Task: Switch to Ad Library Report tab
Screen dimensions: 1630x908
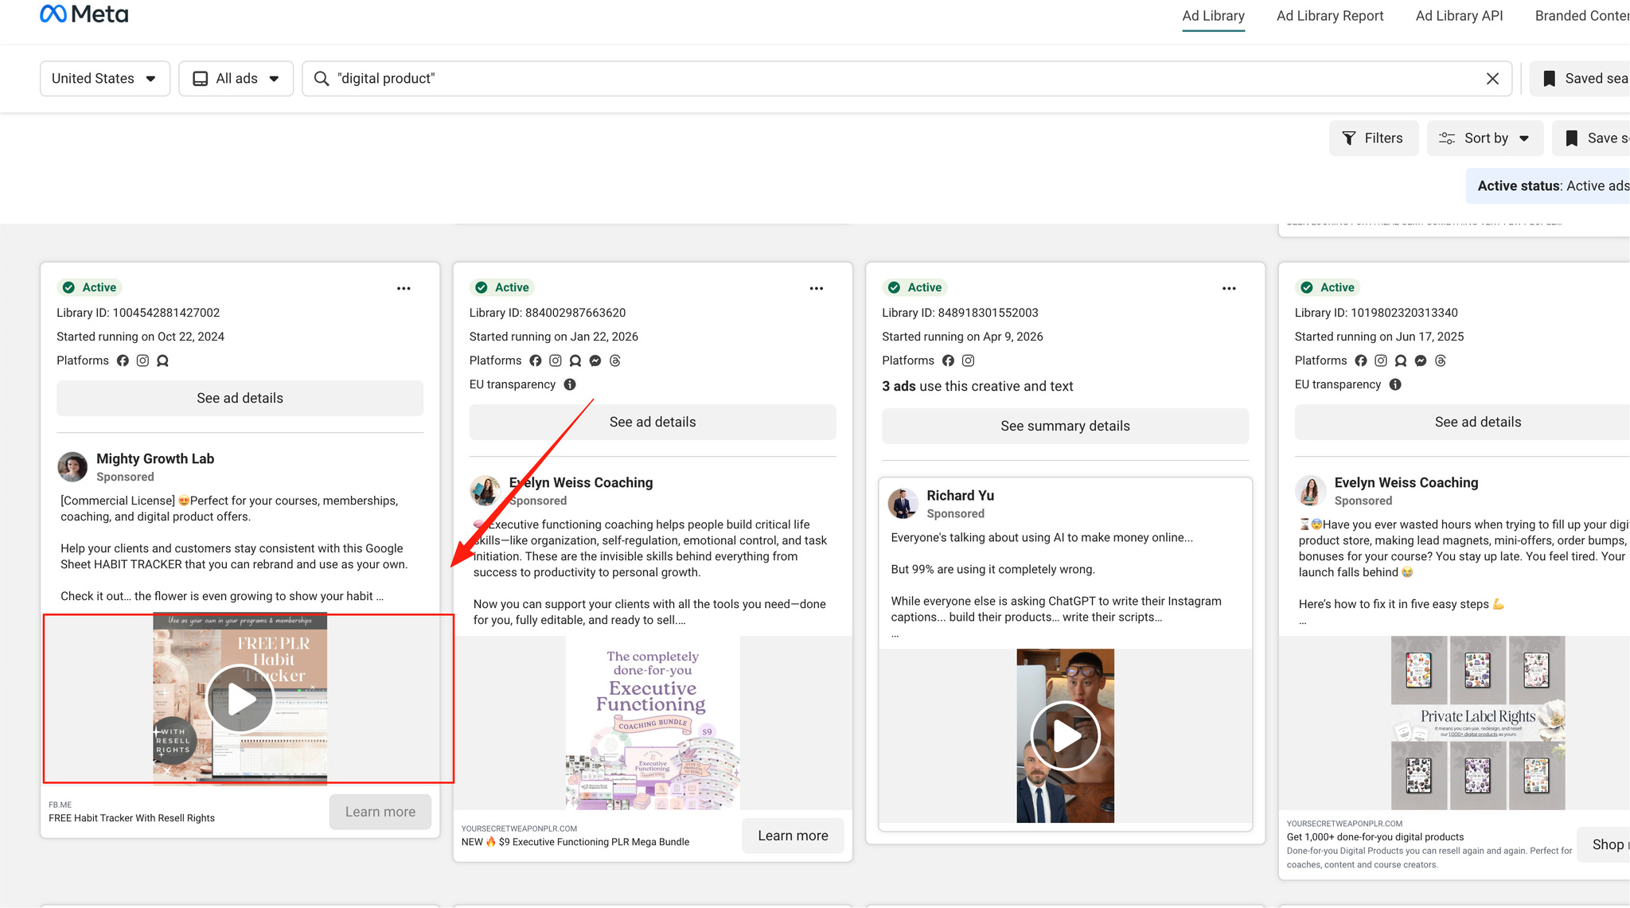Action: coord(1330,16)
